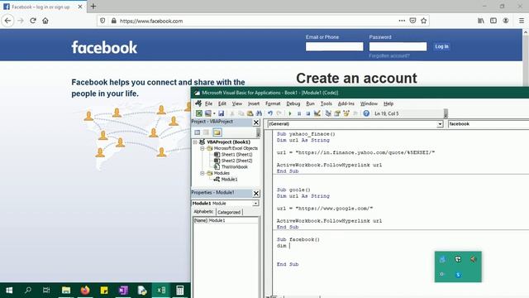Screen dimensions: 529x298
Task: Open Excel from the Windows taskbar
Action: 161,290
